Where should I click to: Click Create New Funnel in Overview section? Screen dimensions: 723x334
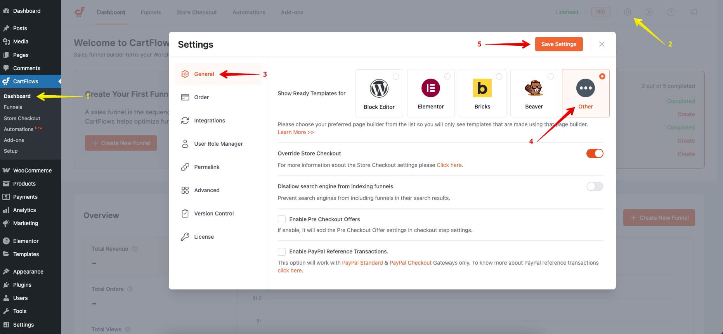tap(659, 218)
